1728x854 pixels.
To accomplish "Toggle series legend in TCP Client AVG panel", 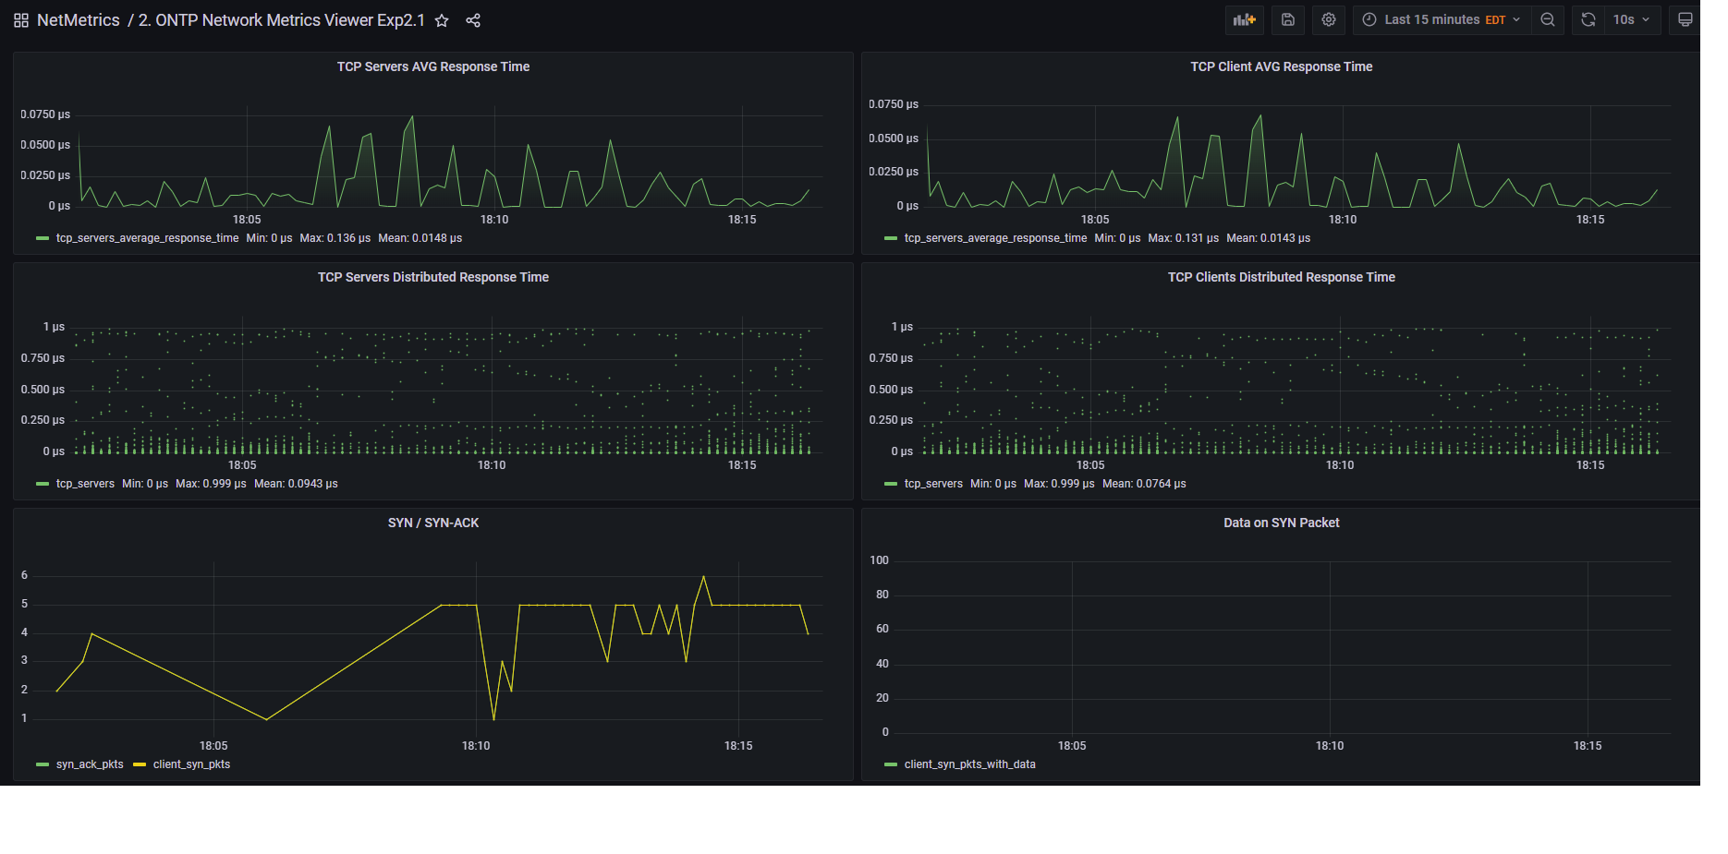I will point(995,238).
